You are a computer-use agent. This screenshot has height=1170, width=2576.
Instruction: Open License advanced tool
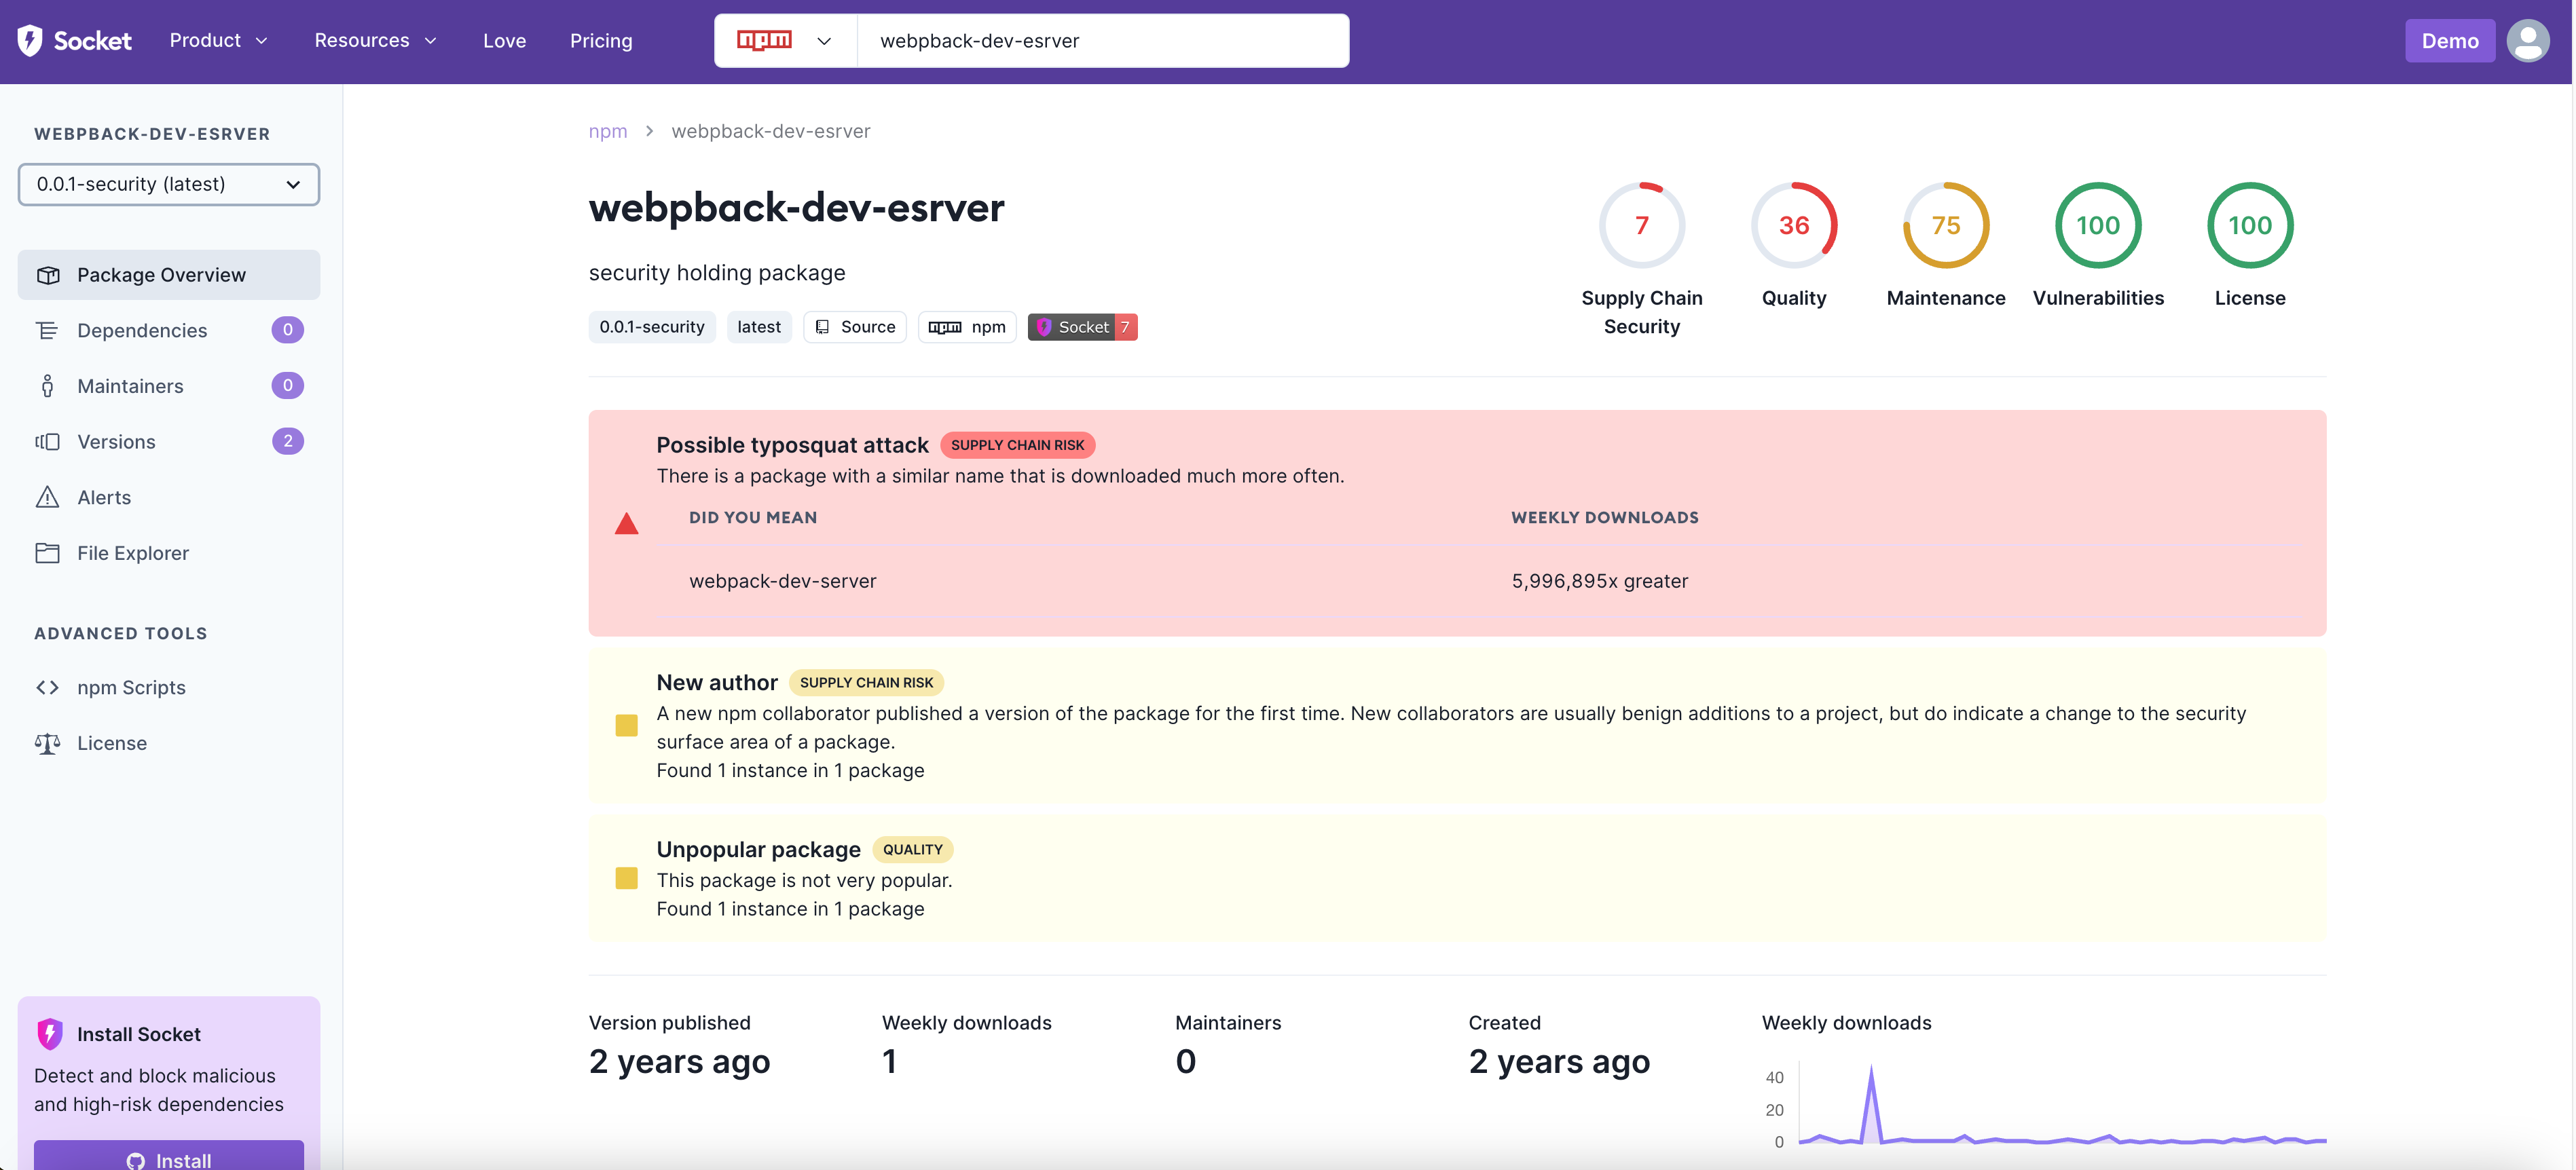(169, 743)
